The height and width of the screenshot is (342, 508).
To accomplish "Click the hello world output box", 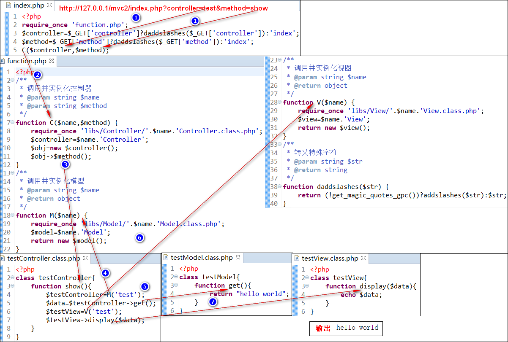I will [347, 328].
